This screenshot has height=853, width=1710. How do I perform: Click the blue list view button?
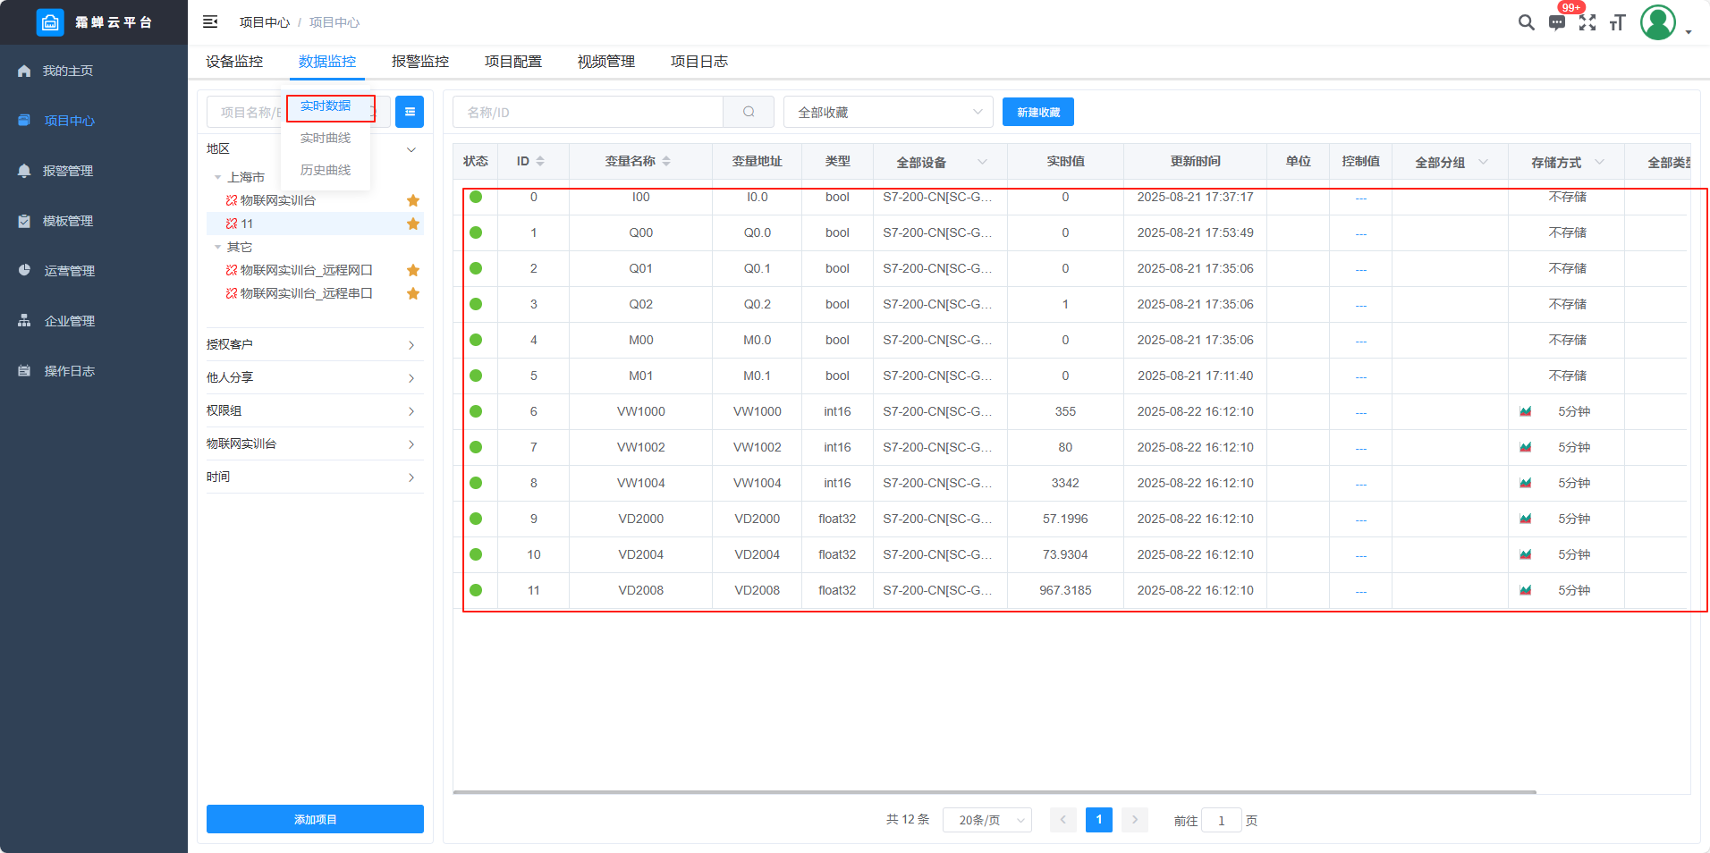click(410, 112)
